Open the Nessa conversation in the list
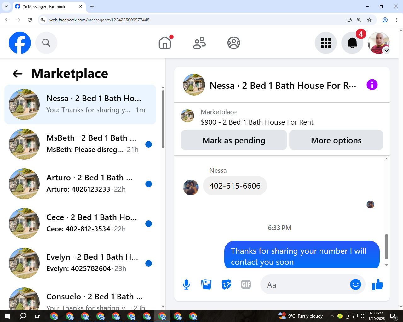The width and height of the screenshot is (403, 322). [80, 105]
